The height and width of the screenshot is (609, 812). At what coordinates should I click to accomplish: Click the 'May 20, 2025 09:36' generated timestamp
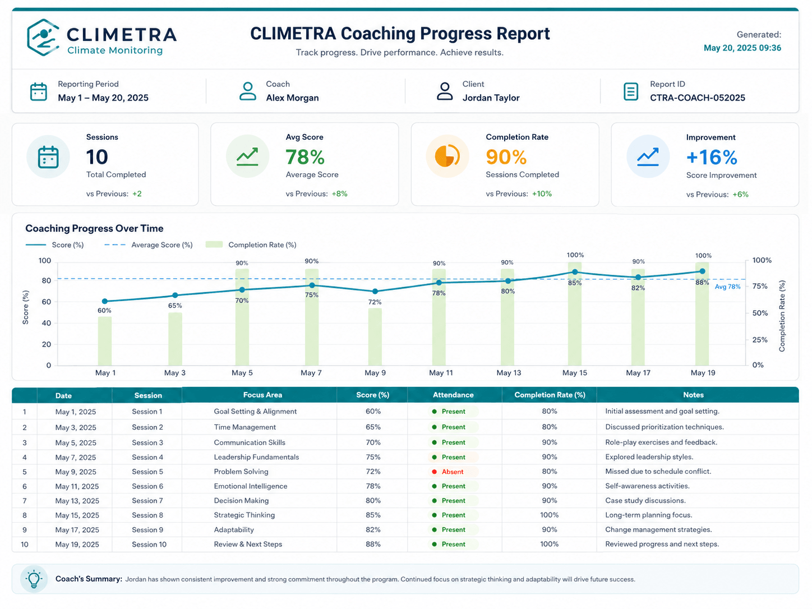tap(742, 48)
